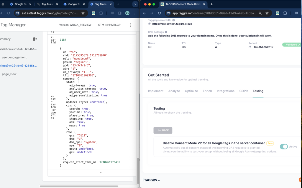Click the app.taggrs.io address bar
This screenshot has width=302, height=188.
(214, 13)
